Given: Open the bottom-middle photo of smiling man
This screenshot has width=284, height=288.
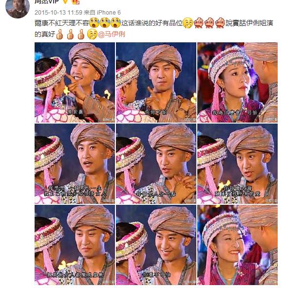Looking at the screenshot, I should point(156,245).
